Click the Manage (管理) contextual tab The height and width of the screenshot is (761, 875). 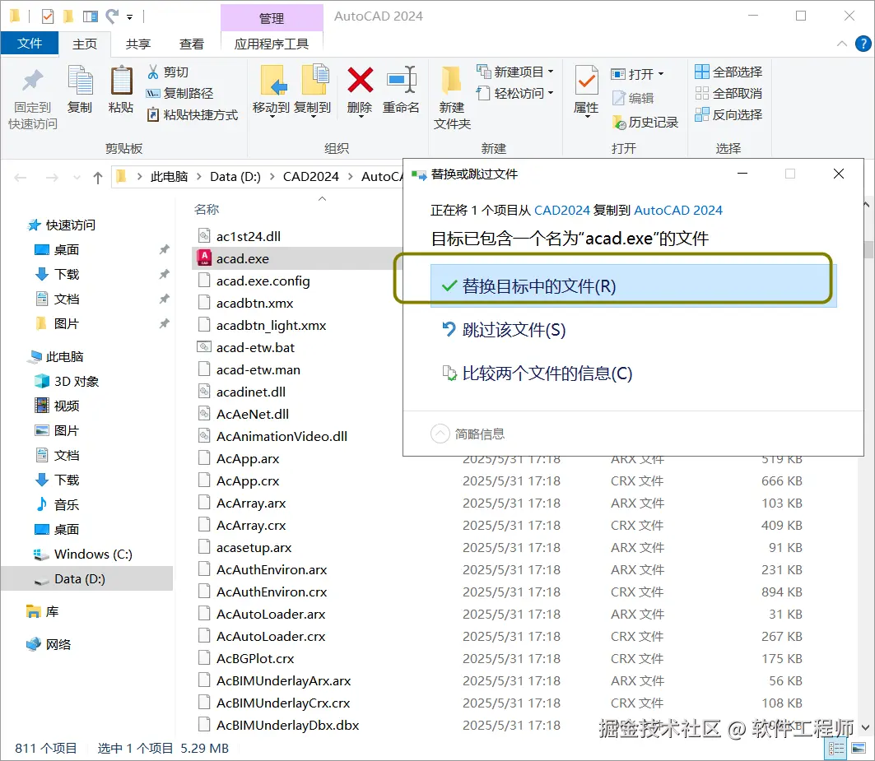click(272, 18)
